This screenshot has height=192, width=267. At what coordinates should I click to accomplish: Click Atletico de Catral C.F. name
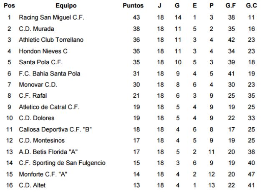49,107
